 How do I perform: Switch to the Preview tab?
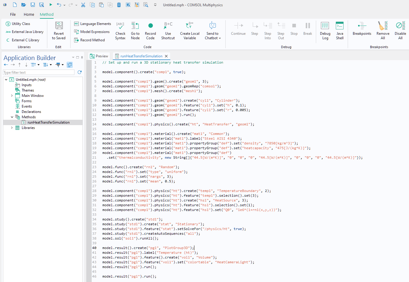pyautogui.click(x=99, y=56)
